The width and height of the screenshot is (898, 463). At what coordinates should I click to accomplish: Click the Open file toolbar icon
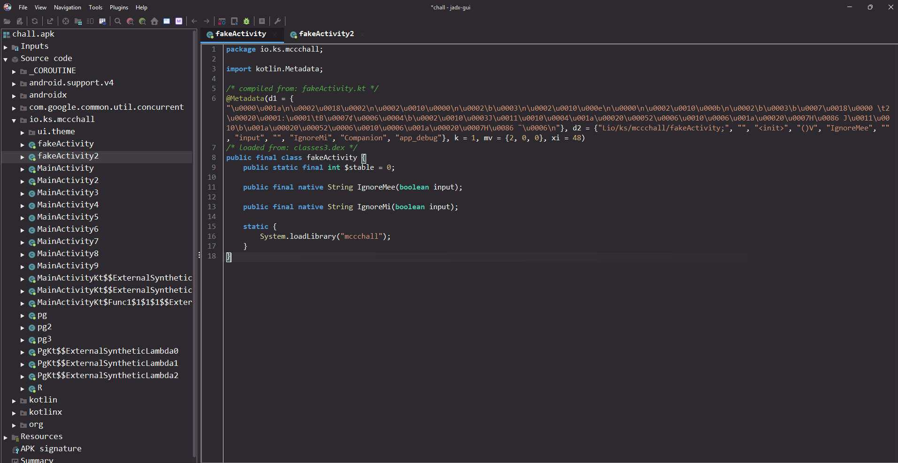7,21
